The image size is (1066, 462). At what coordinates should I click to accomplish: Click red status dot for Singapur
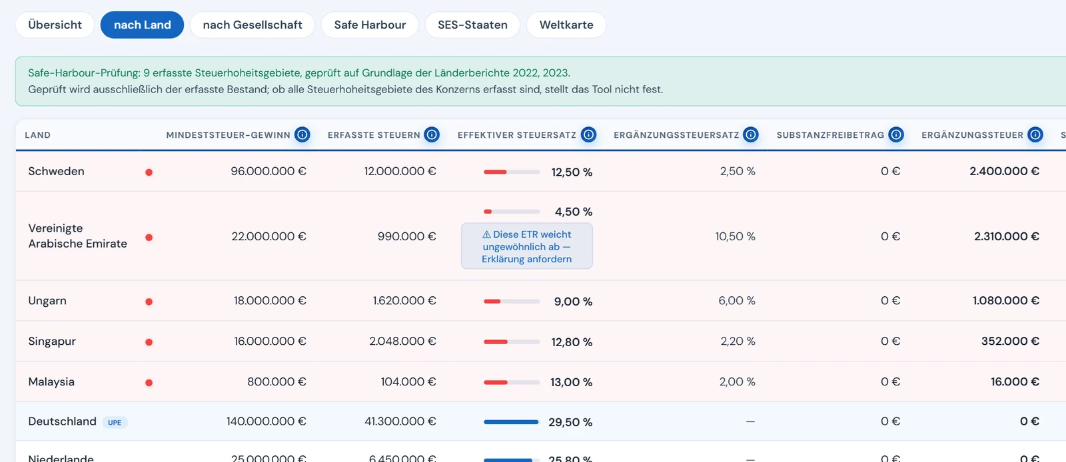pyautogui.click(x=149, y=342)
